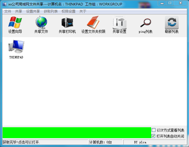This screenshot has width=189, height=147.
Task: Click the 共享文件 globe icon
Action: [x=41, y=25]
